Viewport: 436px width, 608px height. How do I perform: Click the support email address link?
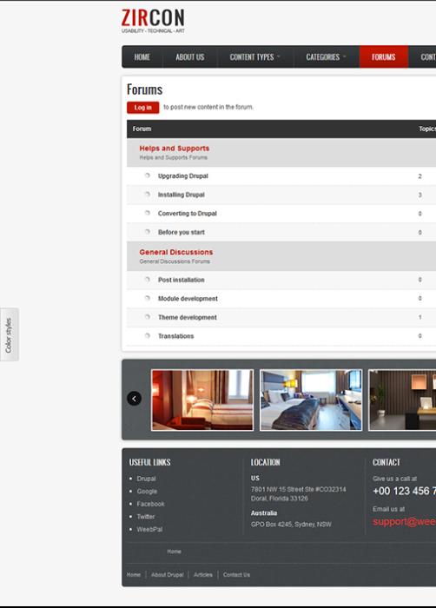(404, 522)
